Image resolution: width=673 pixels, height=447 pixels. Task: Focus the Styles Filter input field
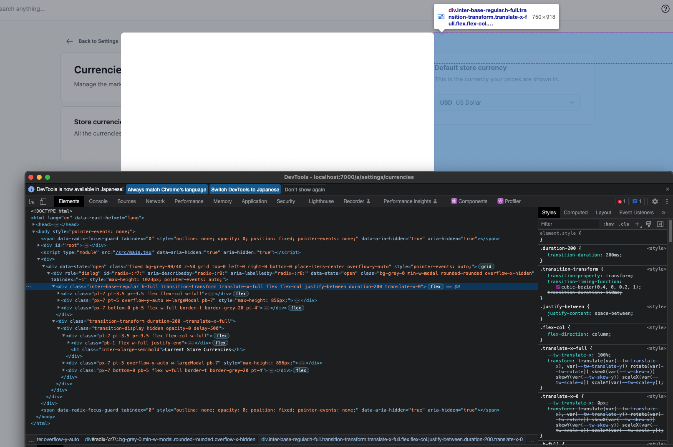[x=570, y=224]
